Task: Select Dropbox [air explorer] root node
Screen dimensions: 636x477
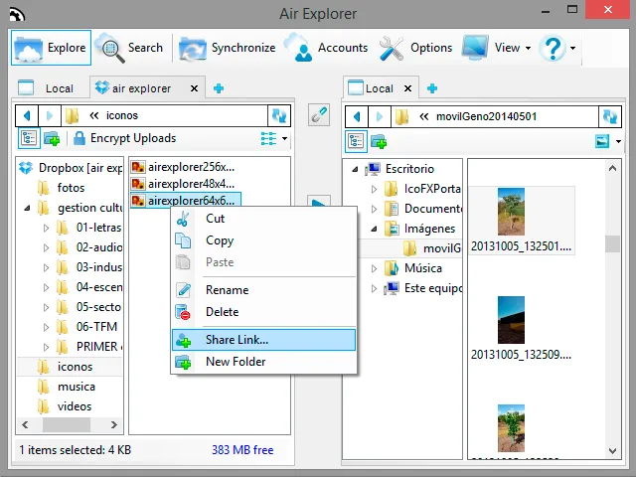Action: tap(71, 168)
